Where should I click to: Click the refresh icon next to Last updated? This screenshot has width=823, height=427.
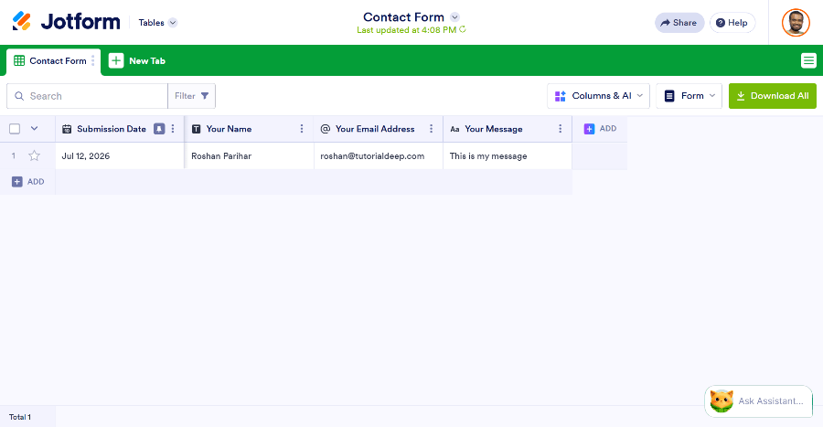click(463, 29)
